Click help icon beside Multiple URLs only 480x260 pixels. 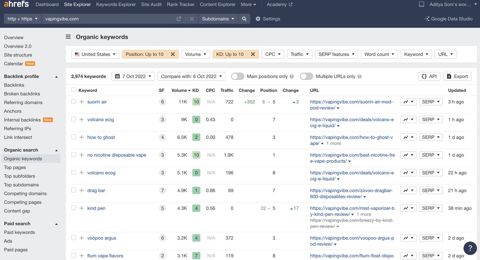360,76
